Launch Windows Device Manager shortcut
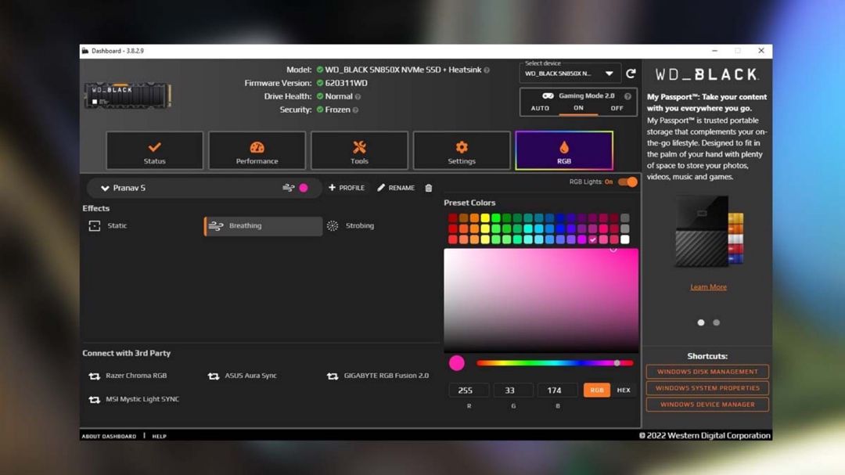This screenshot has height=475, width=845. 707,405
